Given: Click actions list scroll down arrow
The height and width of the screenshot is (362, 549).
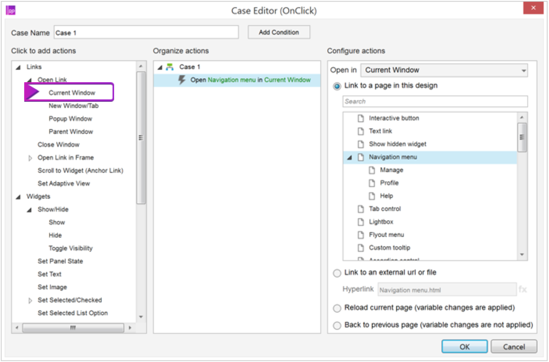Looking at the screenshot, I should pyautogui.click(x=141, y=317).
